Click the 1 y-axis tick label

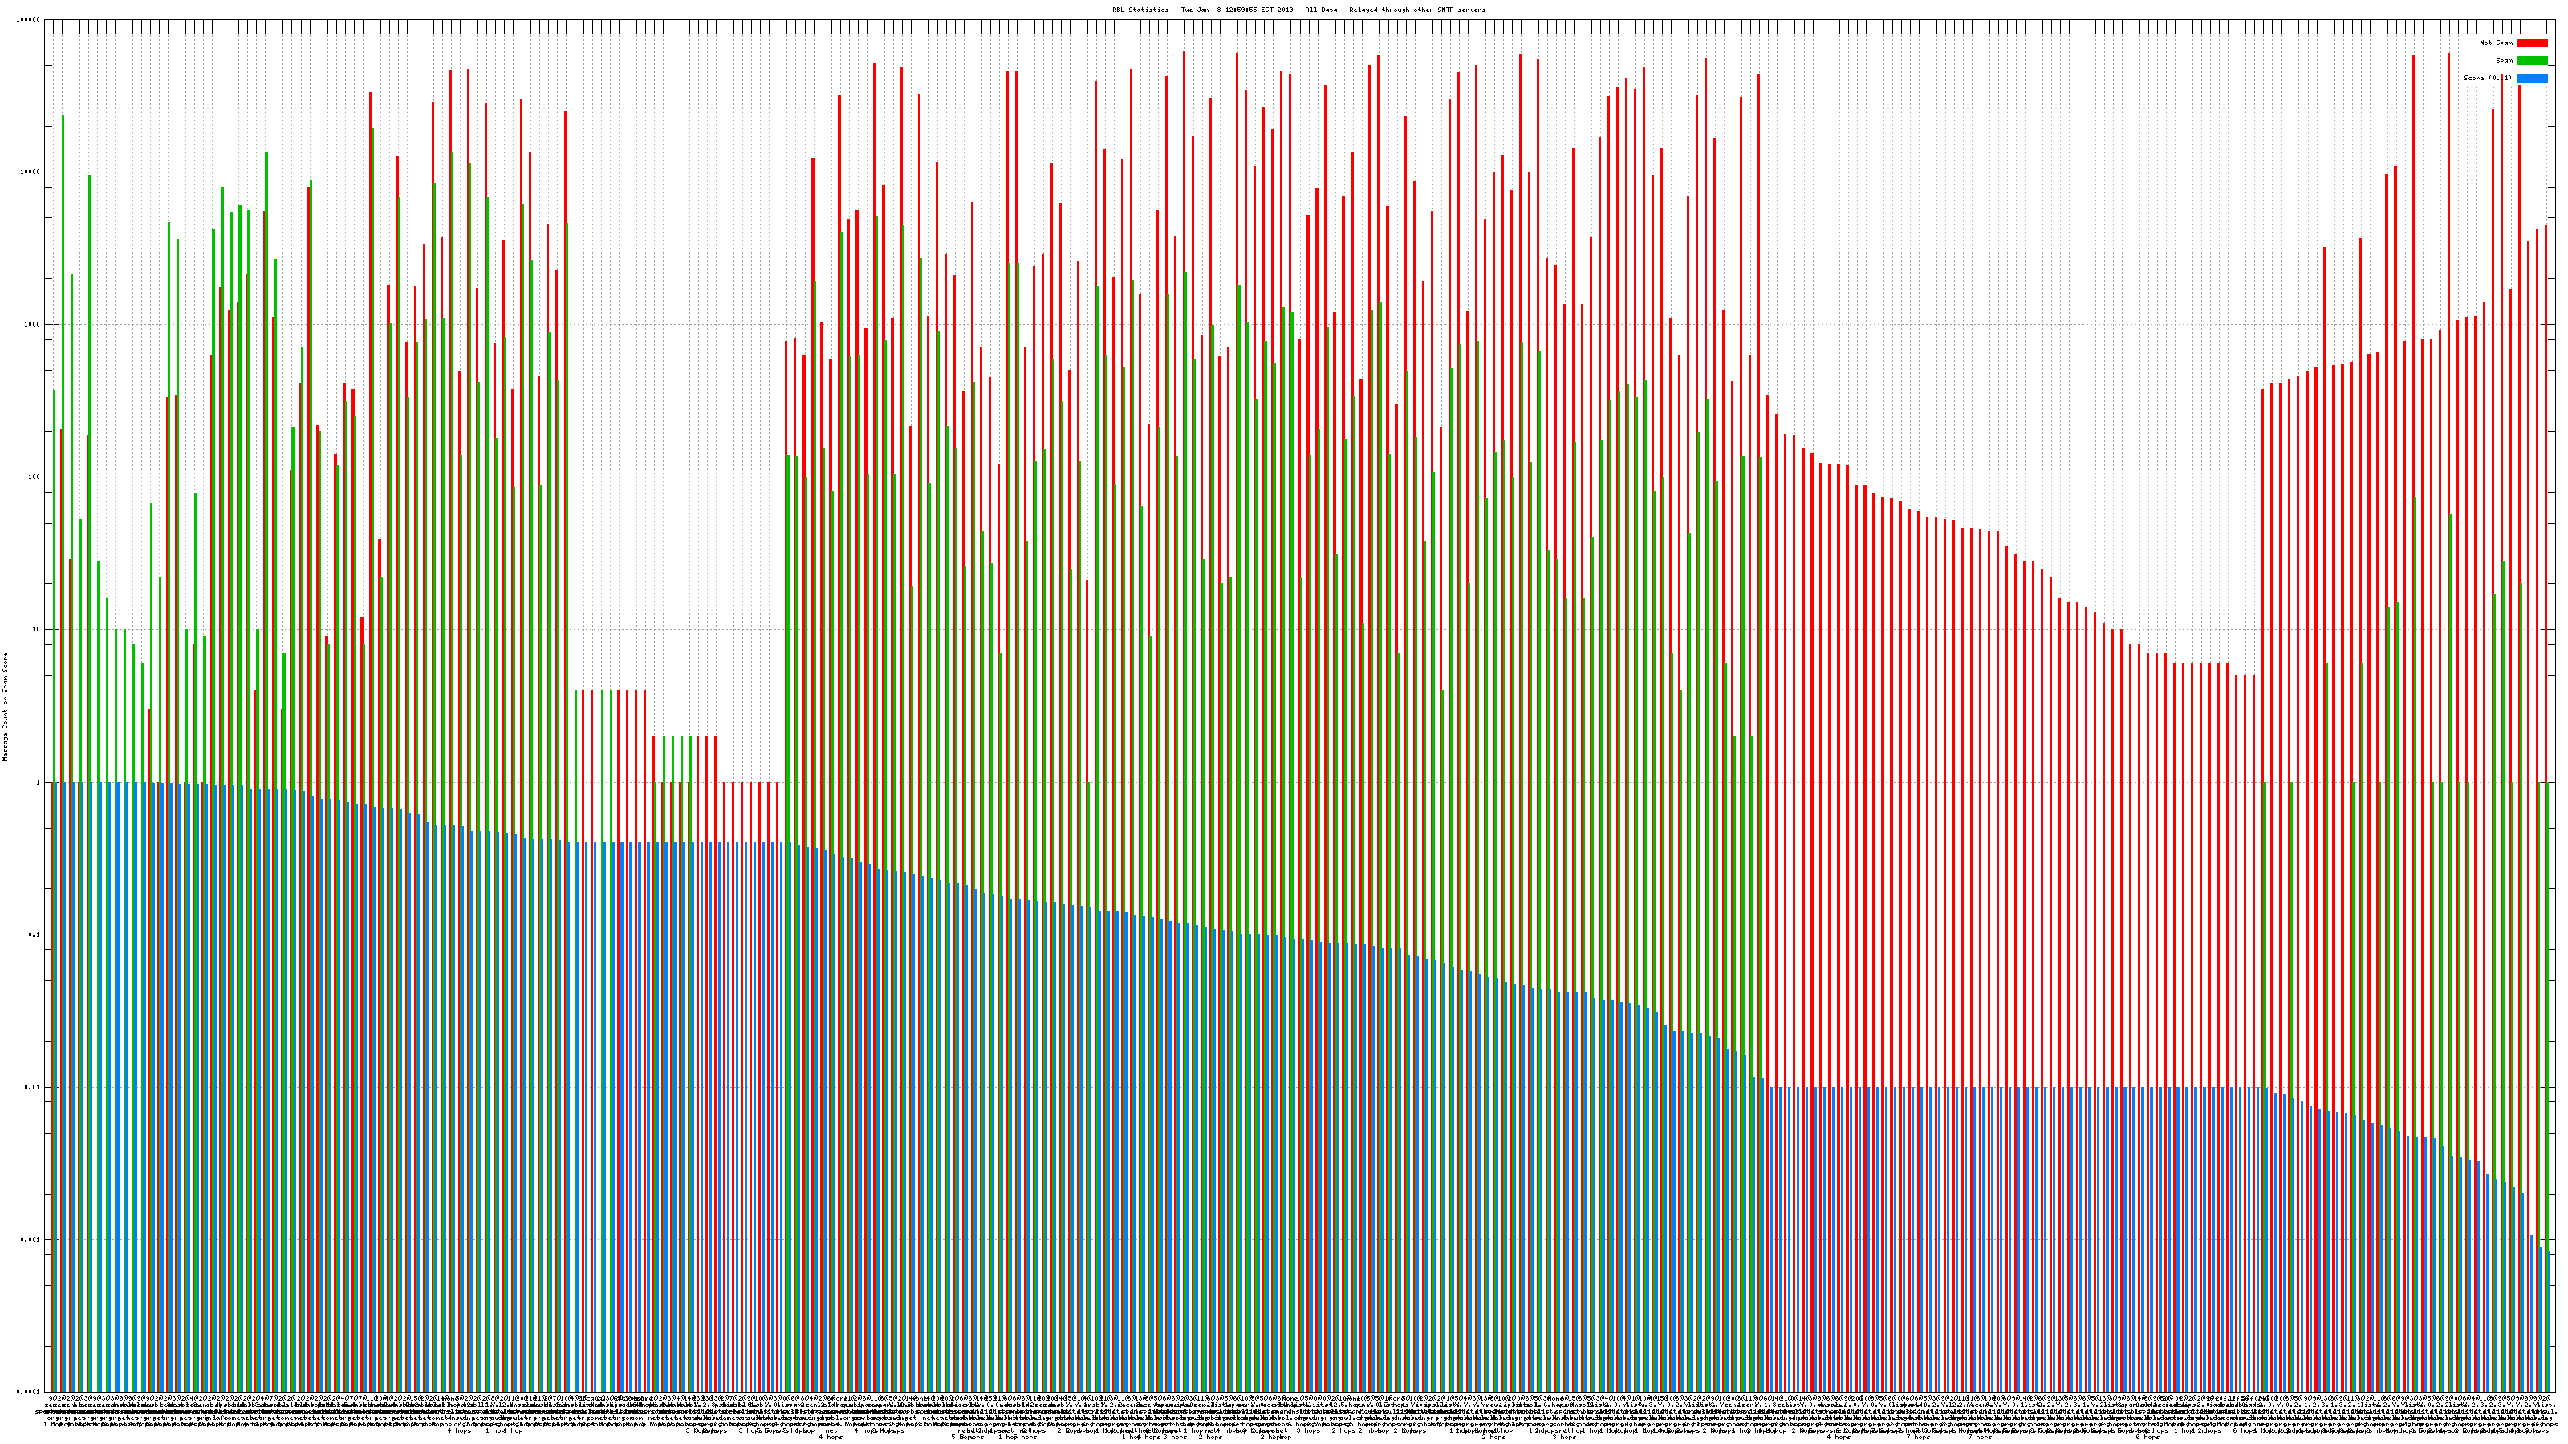39,782
